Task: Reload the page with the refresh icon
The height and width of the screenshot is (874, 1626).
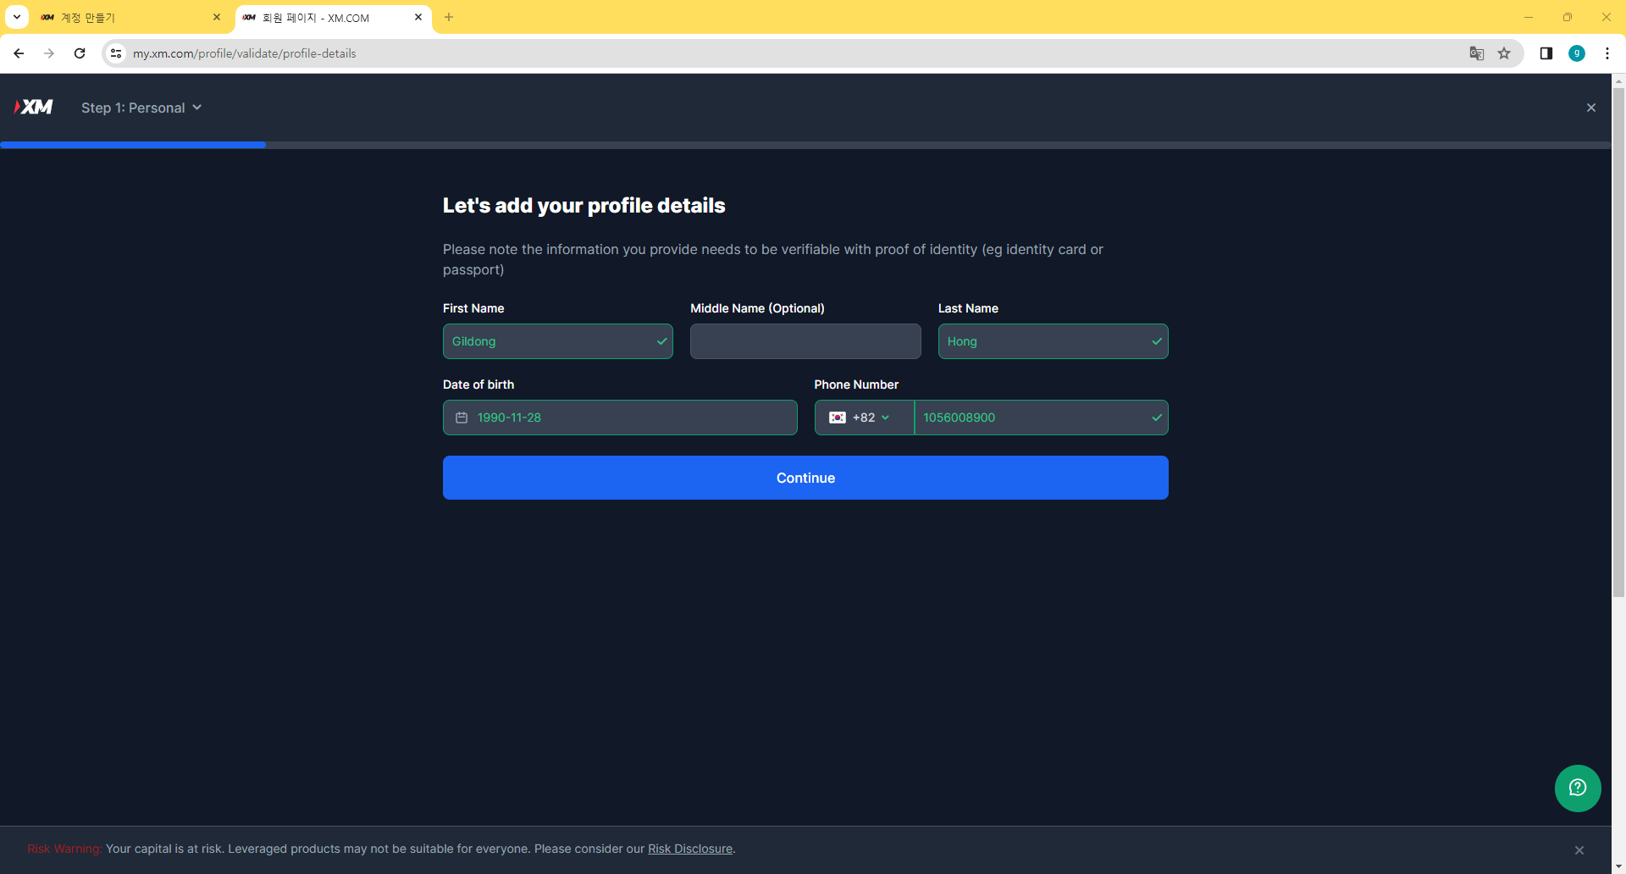Action: click(80, 53)
